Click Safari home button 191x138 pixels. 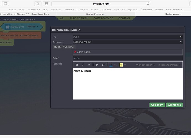38,4
